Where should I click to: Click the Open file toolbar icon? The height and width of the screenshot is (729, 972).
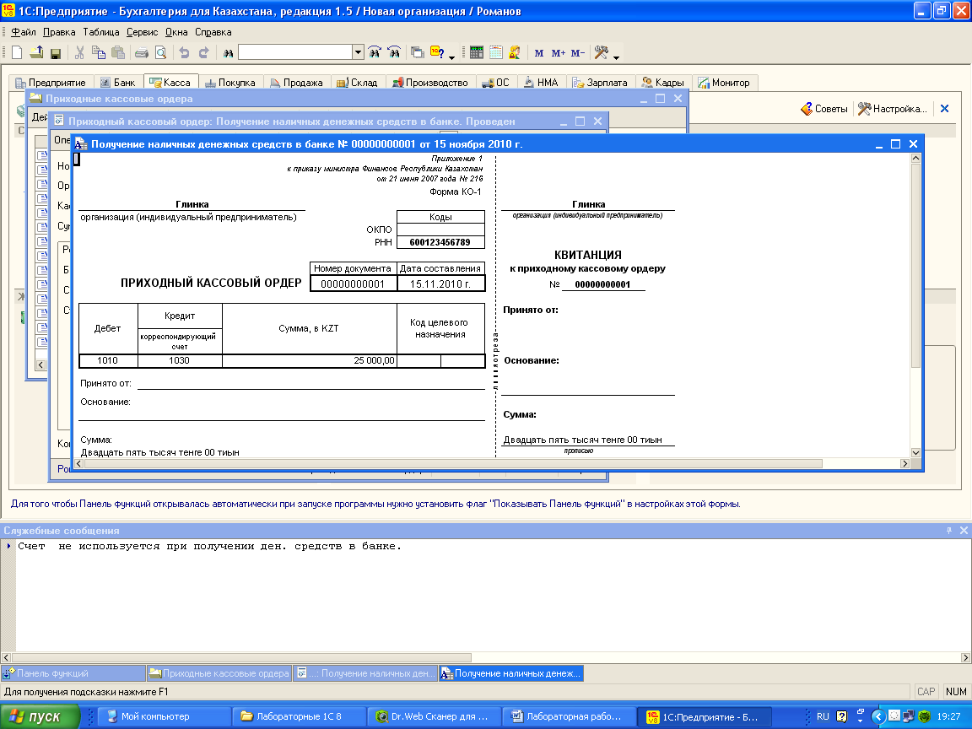coord(36,52)
